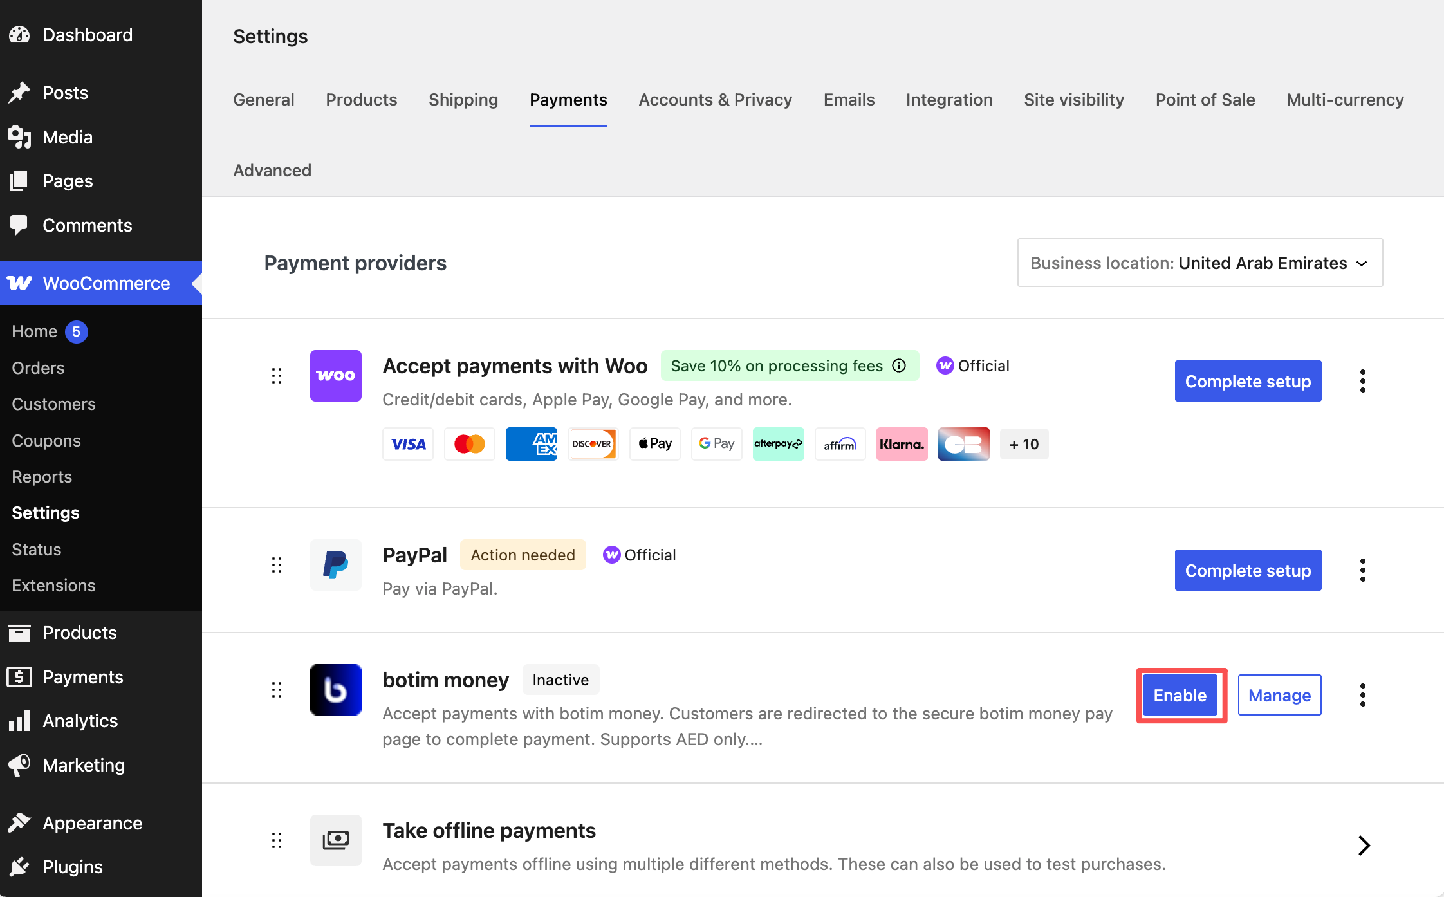The image size is (1444, 897).
Task: Click the Discover card logo
Action: click(x=593, y=444)
